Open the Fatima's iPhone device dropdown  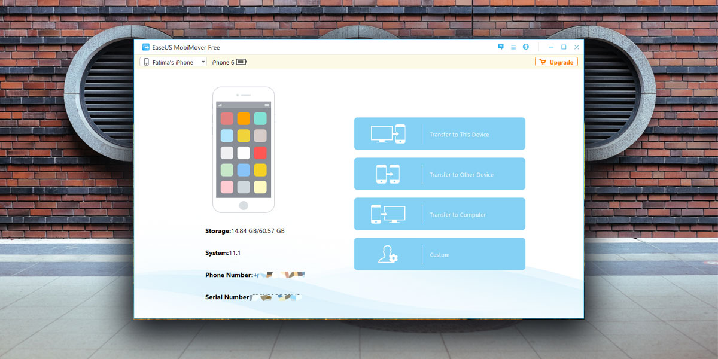(173, 62)
